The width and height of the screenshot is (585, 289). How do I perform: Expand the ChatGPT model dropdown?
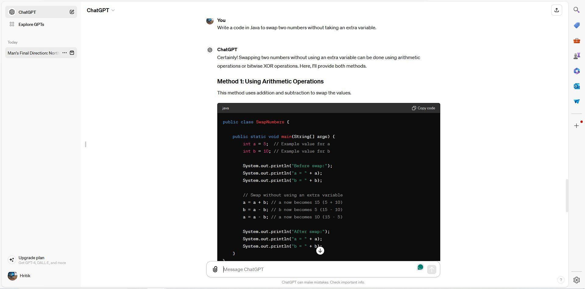coord(101,10)
